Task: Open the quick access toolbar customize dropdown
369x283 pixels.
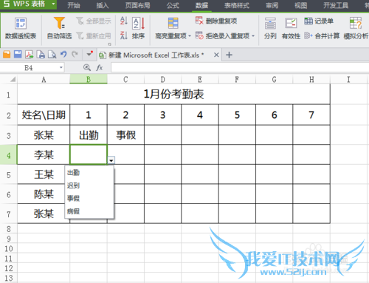Action: 89,54
